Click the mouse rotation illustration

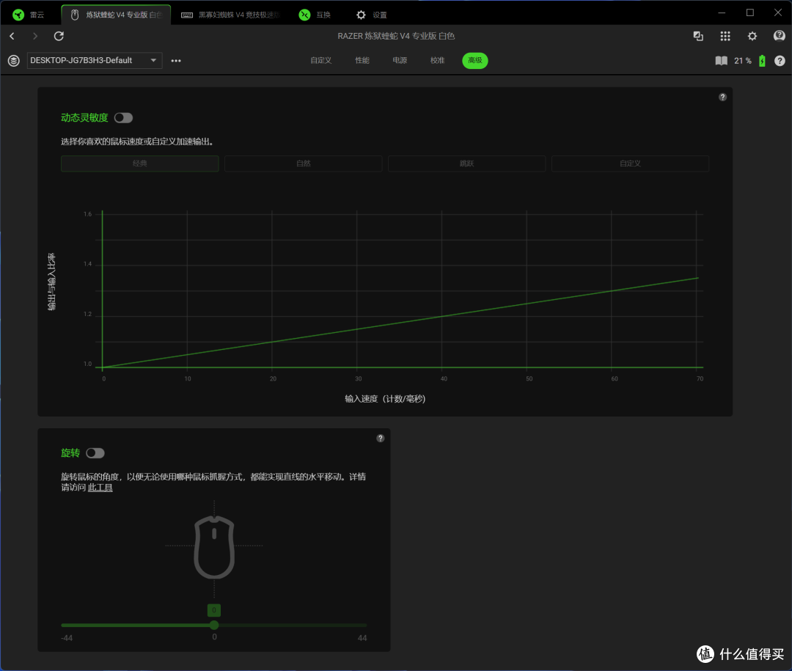(214, 547)
